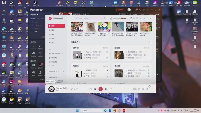Image resolution: width=201 pixels, height=113 pixels.
Task: Open the 飙升榜 chart cover
Action: click(77, 55)
